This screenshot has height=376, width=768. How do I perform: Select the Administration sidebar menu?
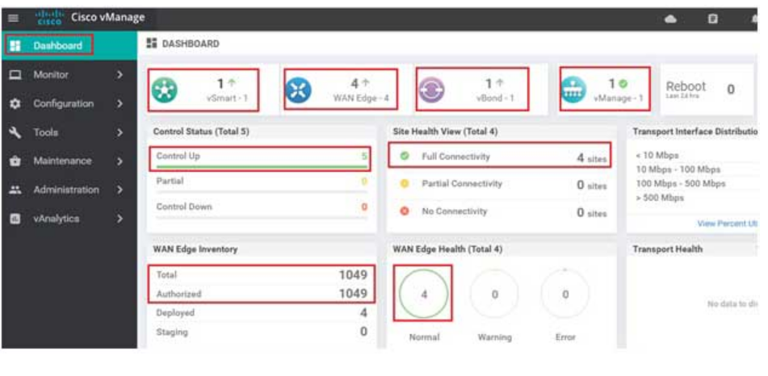(65, 190)
